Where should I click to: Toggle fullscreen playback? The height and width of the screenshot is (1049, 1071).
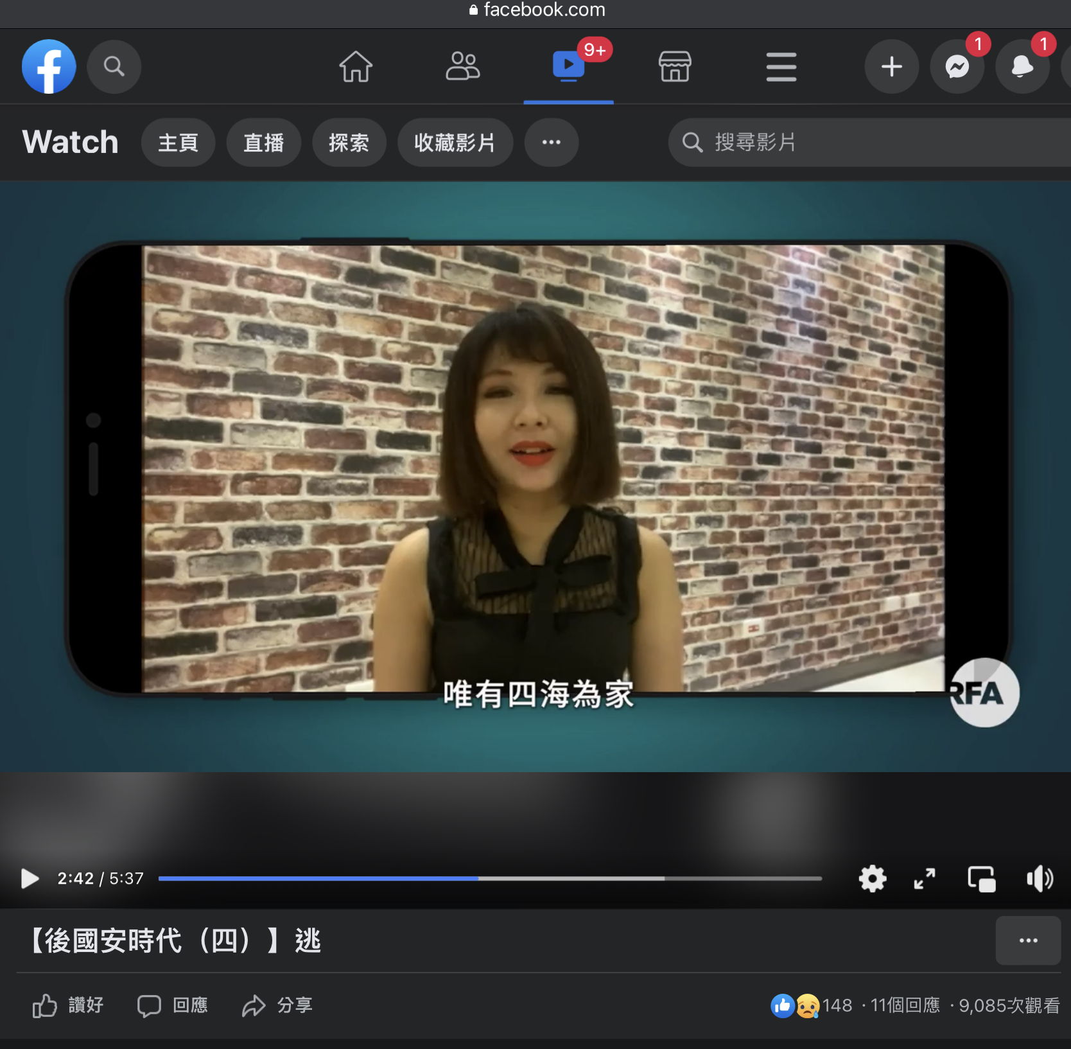pos(925,879)
